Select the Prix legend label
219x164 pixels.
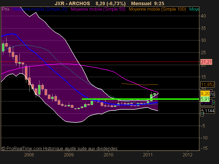point(5,9)
